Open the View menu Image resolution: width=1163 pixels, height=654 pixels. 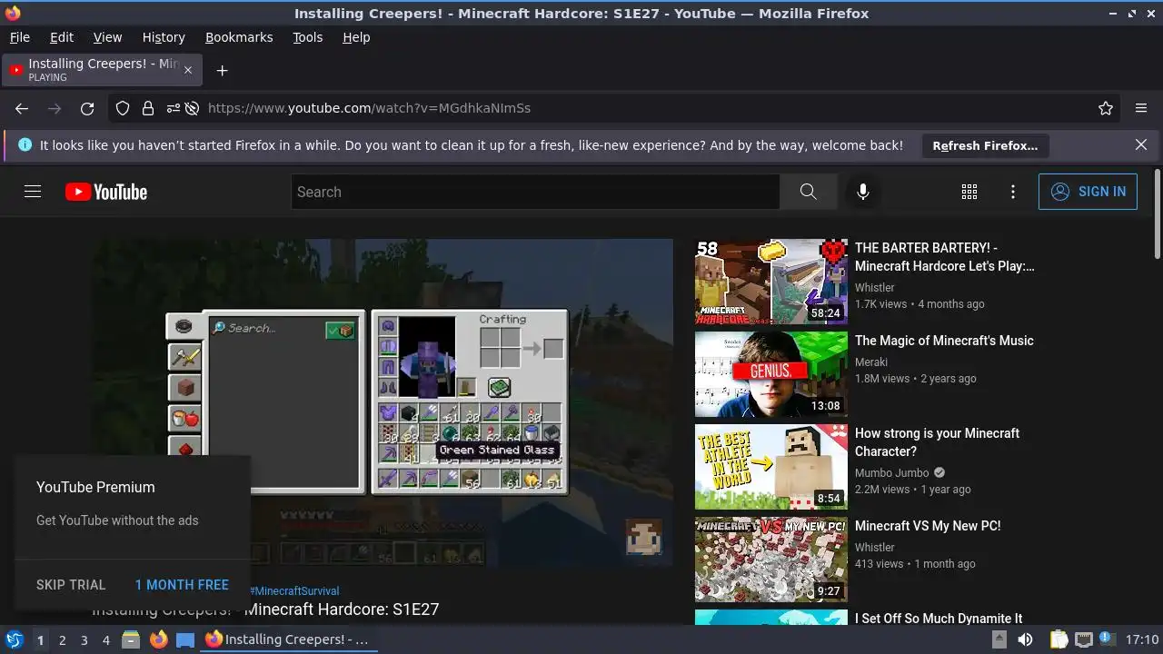coord(107,37)
